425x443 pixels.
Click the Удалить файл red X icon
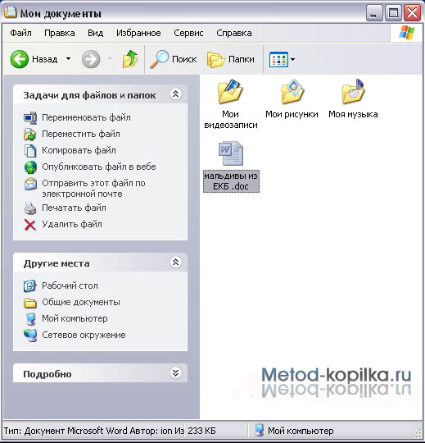pyautogui.click(x=30, y=225)
